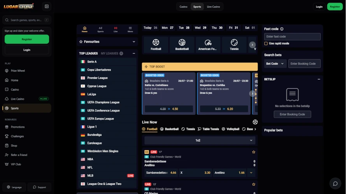This screenshot has height=194, width=346.
Task: Select the Tennis sport tile
Action: [234, 45]
